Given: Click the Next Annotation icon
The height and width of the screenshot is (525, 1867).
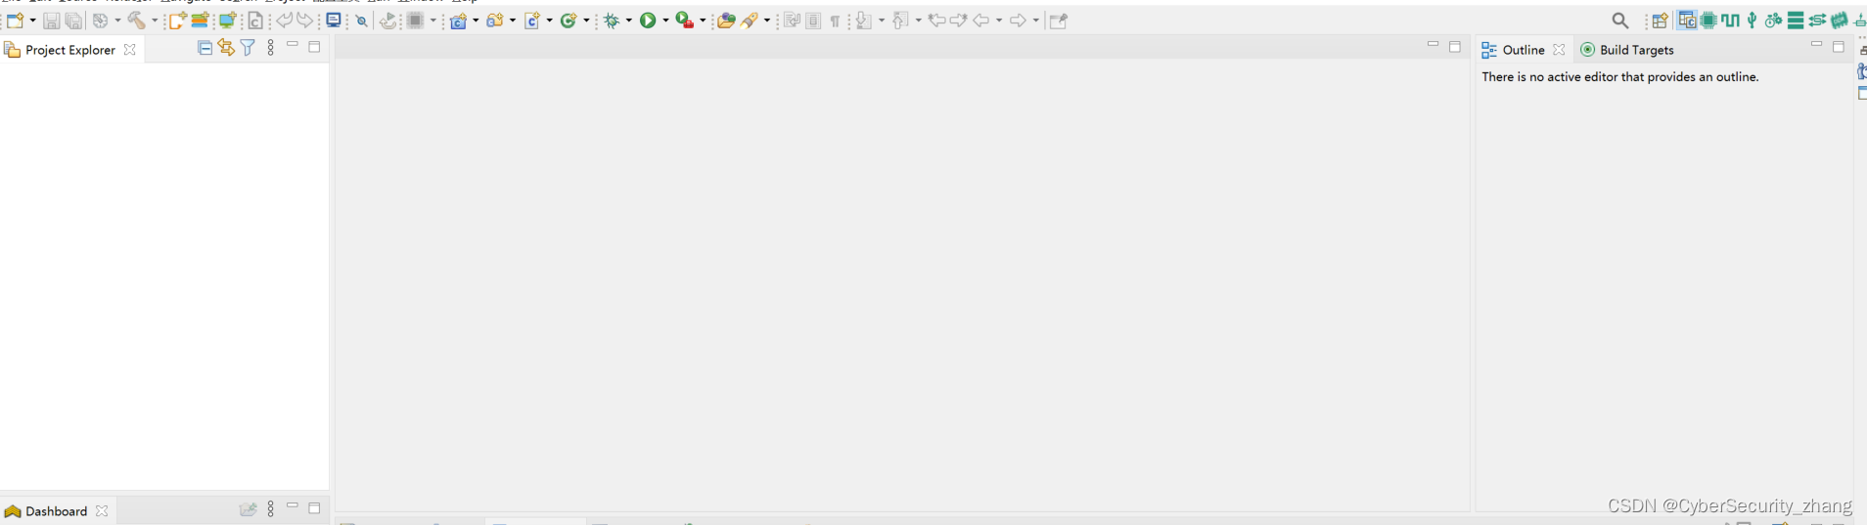Looking at the screenshot, I should click(864, 21).
